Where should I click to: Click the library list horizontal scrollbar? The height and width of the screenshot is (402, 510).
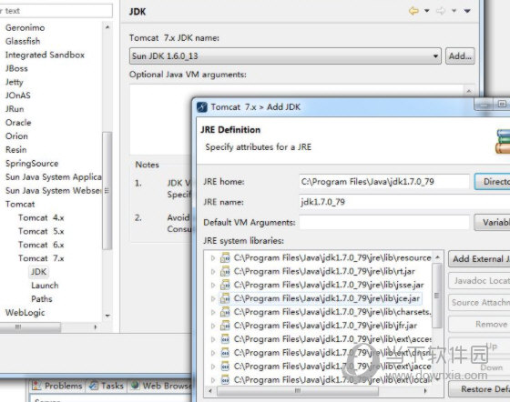click(297, 391)
